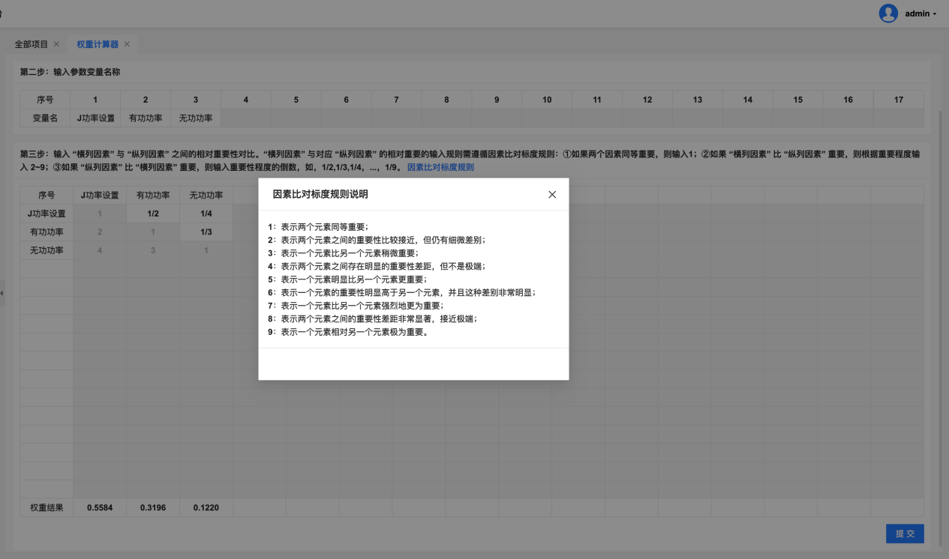949x559 pixels.
Task: Edit the 1/3 comparison cell in the 有功功率 row
Action: 206,232
